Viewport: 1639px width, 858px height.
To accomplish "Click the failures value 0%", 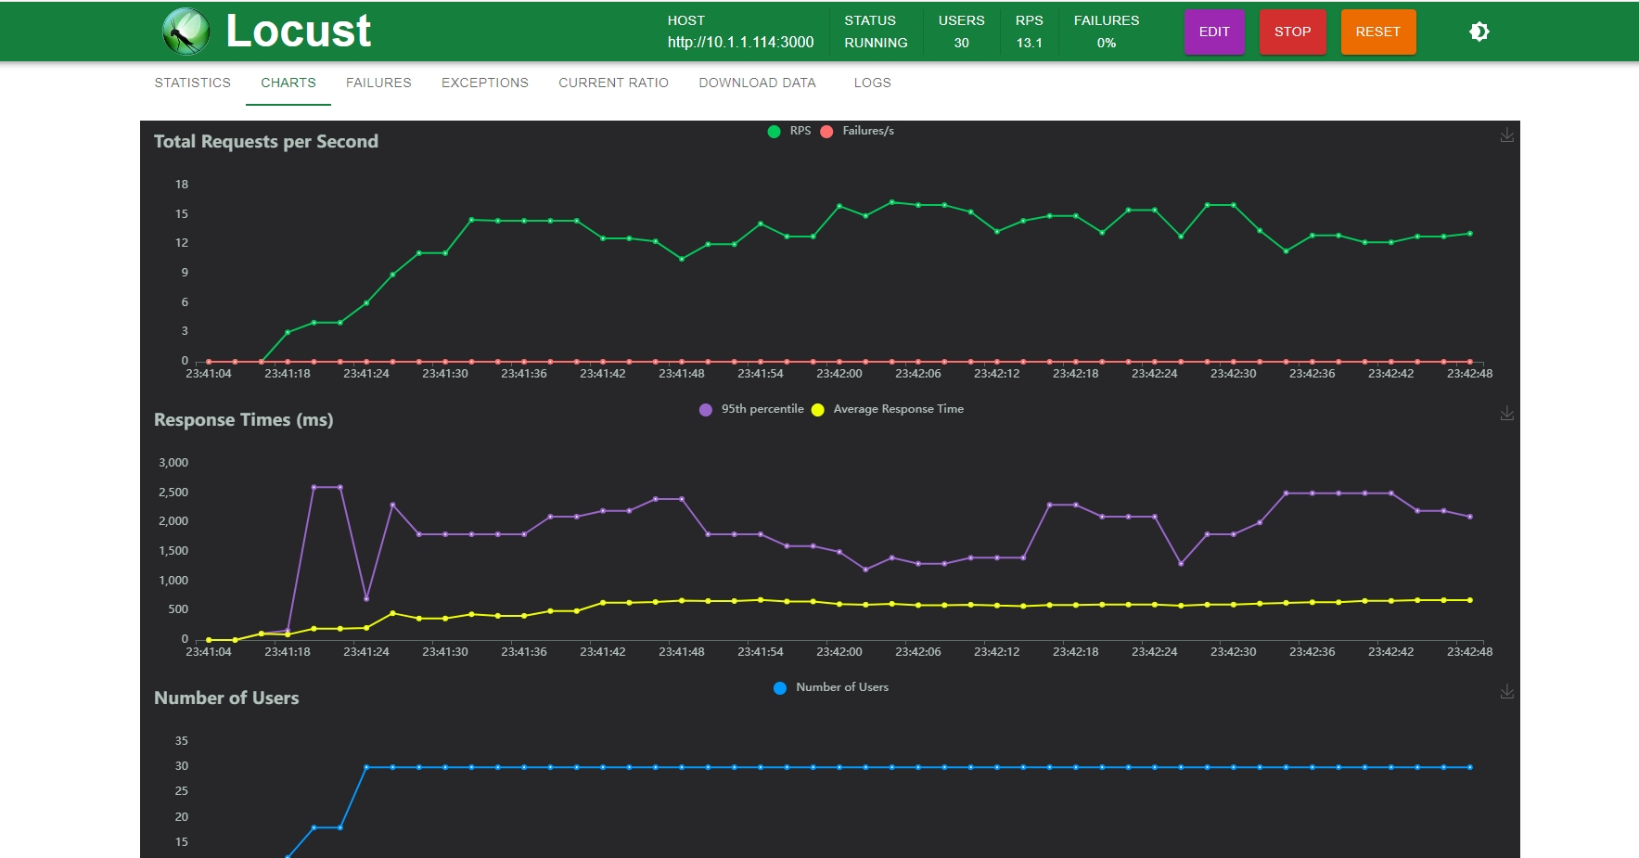I will 1106,43.
